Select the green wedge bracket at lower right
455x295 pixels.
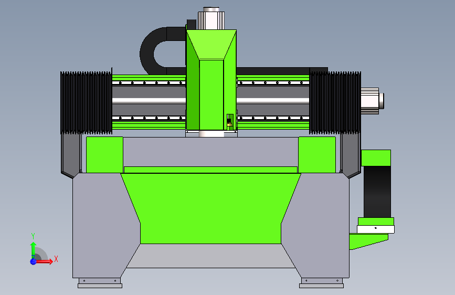pyautogui.click(x=367, y=241)
